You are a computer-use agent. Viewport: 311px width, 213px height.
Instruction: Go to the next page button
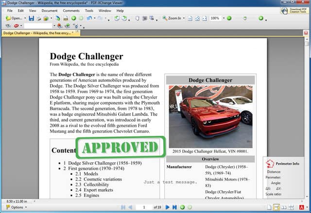(x=167, y=207)
